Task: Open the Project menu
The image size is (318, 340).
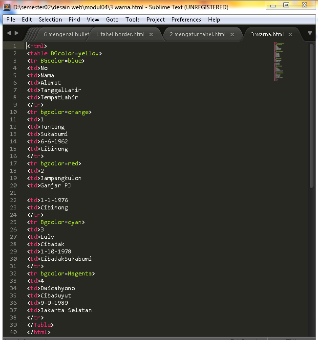Action: (x=155, y=20)
